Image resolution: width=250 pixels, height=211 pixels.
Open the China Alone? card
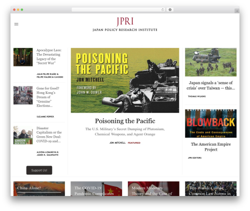39,189
